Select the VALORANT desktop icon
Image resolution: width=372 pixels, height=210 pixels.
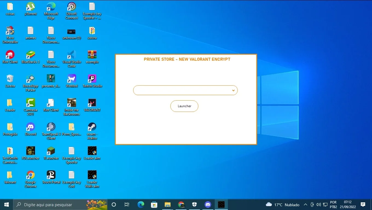pos(92,105)
